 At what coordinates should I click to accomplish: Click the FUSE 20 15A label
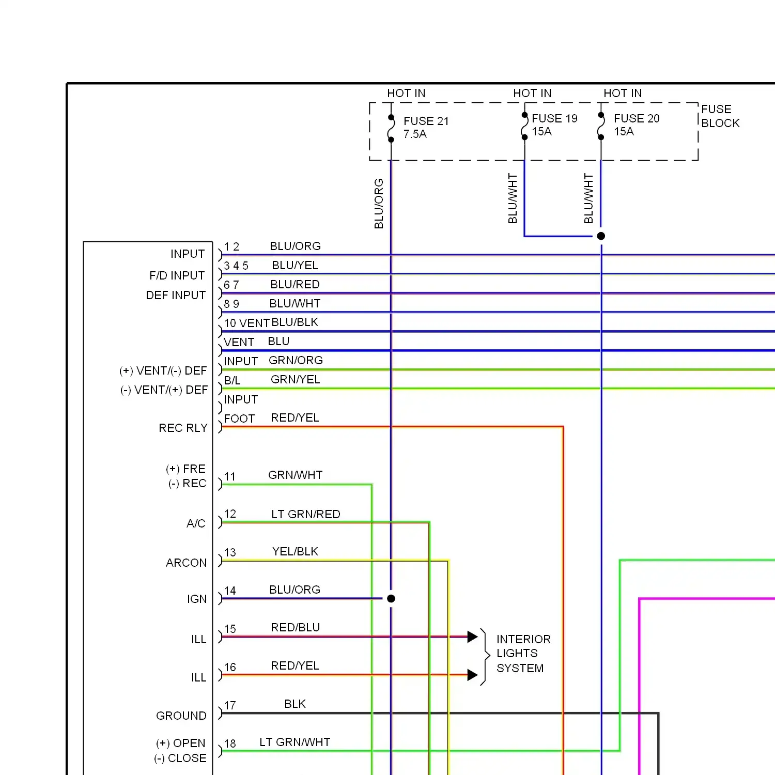pyautogui.click(x=637, y=125)
